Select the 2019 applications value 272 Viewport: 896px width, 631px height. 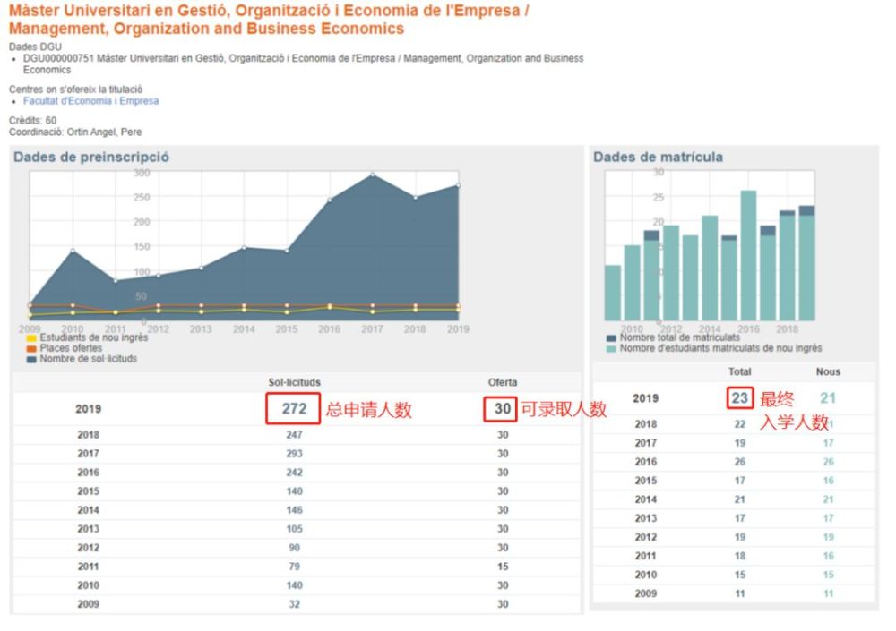click(294, 409)
